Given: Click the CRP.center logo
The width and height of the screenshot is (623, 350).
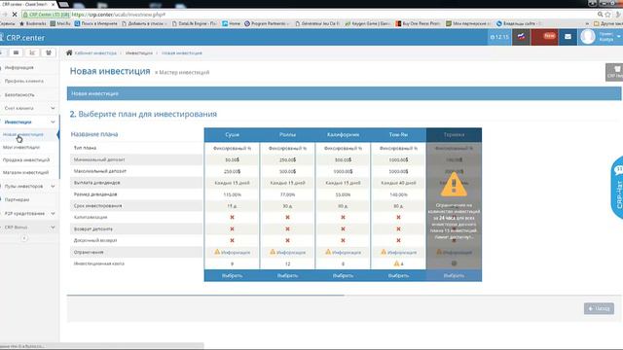Looking at the screenshot, I should (x=22, y=38).
